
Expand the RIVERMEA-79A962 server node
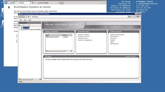pos(20,30)
